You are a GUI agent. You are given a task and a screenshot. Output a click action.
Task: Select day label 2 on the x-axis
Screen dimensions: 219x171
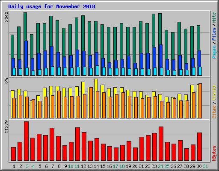click(x=21, y=166)
